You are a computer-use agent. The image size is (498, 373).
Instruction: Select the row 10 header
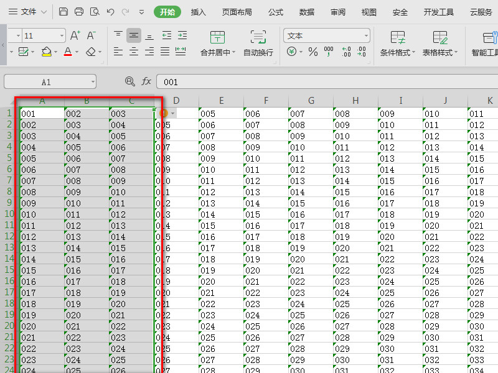(9, 214)
